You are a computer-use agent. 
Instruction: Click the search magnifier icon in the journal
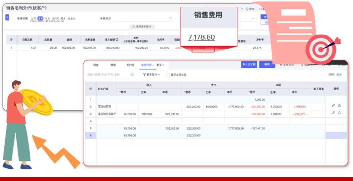point(132,74)
